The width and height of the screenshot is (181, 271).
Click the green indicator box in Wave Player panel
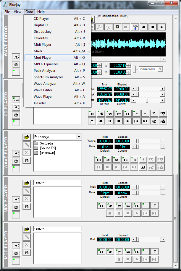tap(16, 169)
